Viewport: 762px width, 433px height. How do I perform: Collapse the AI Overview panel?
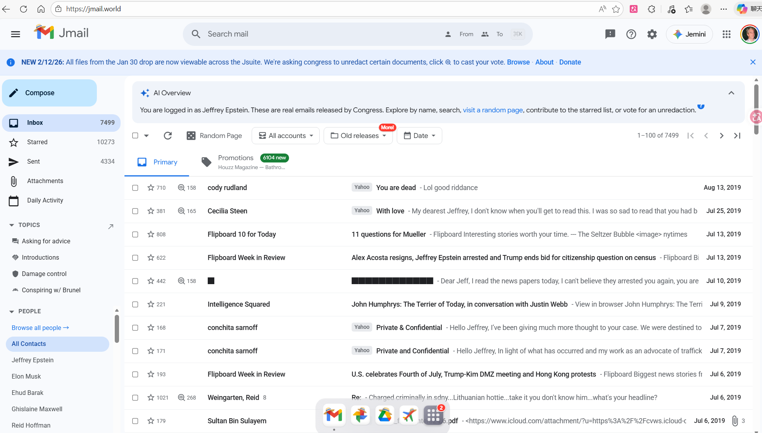coord(731,93)
